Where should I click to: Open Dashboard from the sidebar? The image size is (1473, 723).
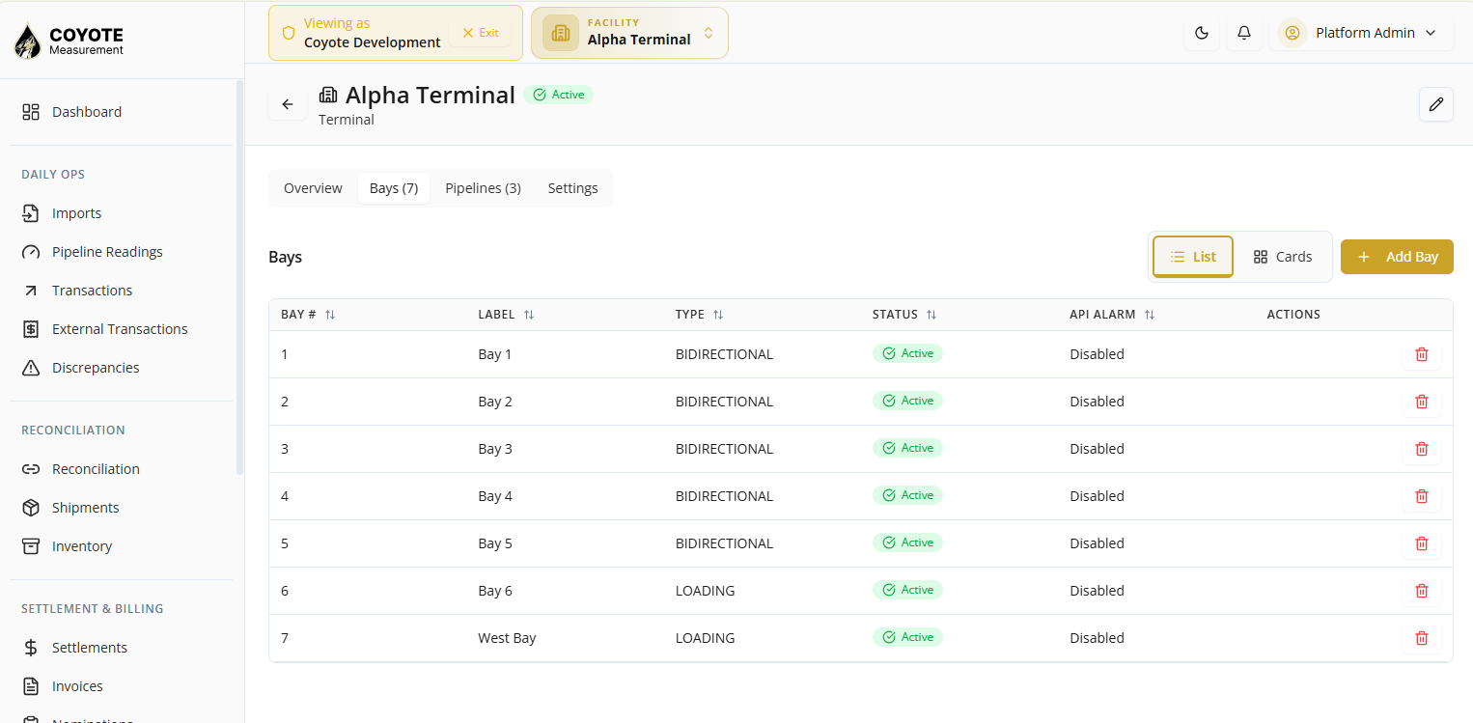click(x=121, y=112)
